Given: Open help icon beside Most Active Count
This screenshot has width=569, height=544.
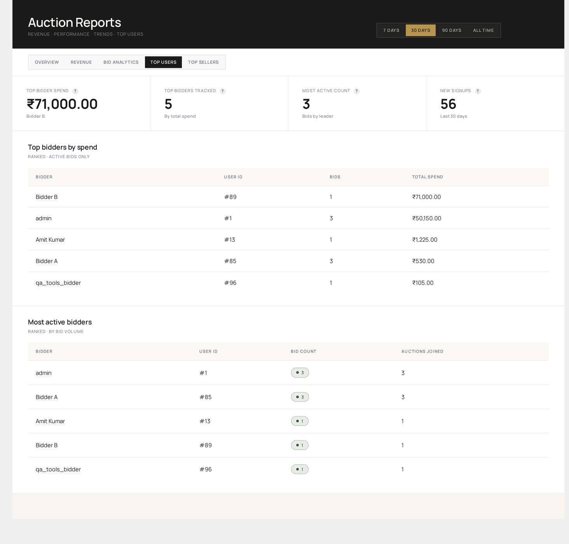Looking at the screenshot, I should (357, 91).
